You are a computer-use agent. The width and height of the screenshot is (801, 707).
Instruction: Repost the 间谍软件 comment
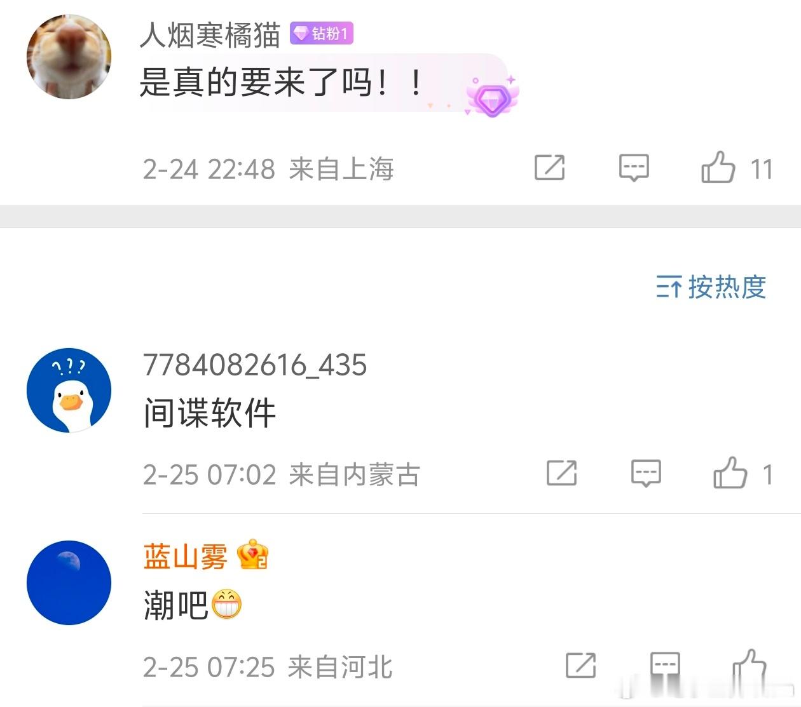click(562, 473)
